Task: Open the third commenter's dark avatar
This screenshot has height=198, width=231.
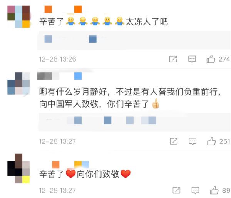Action: (x=19, y=168)
